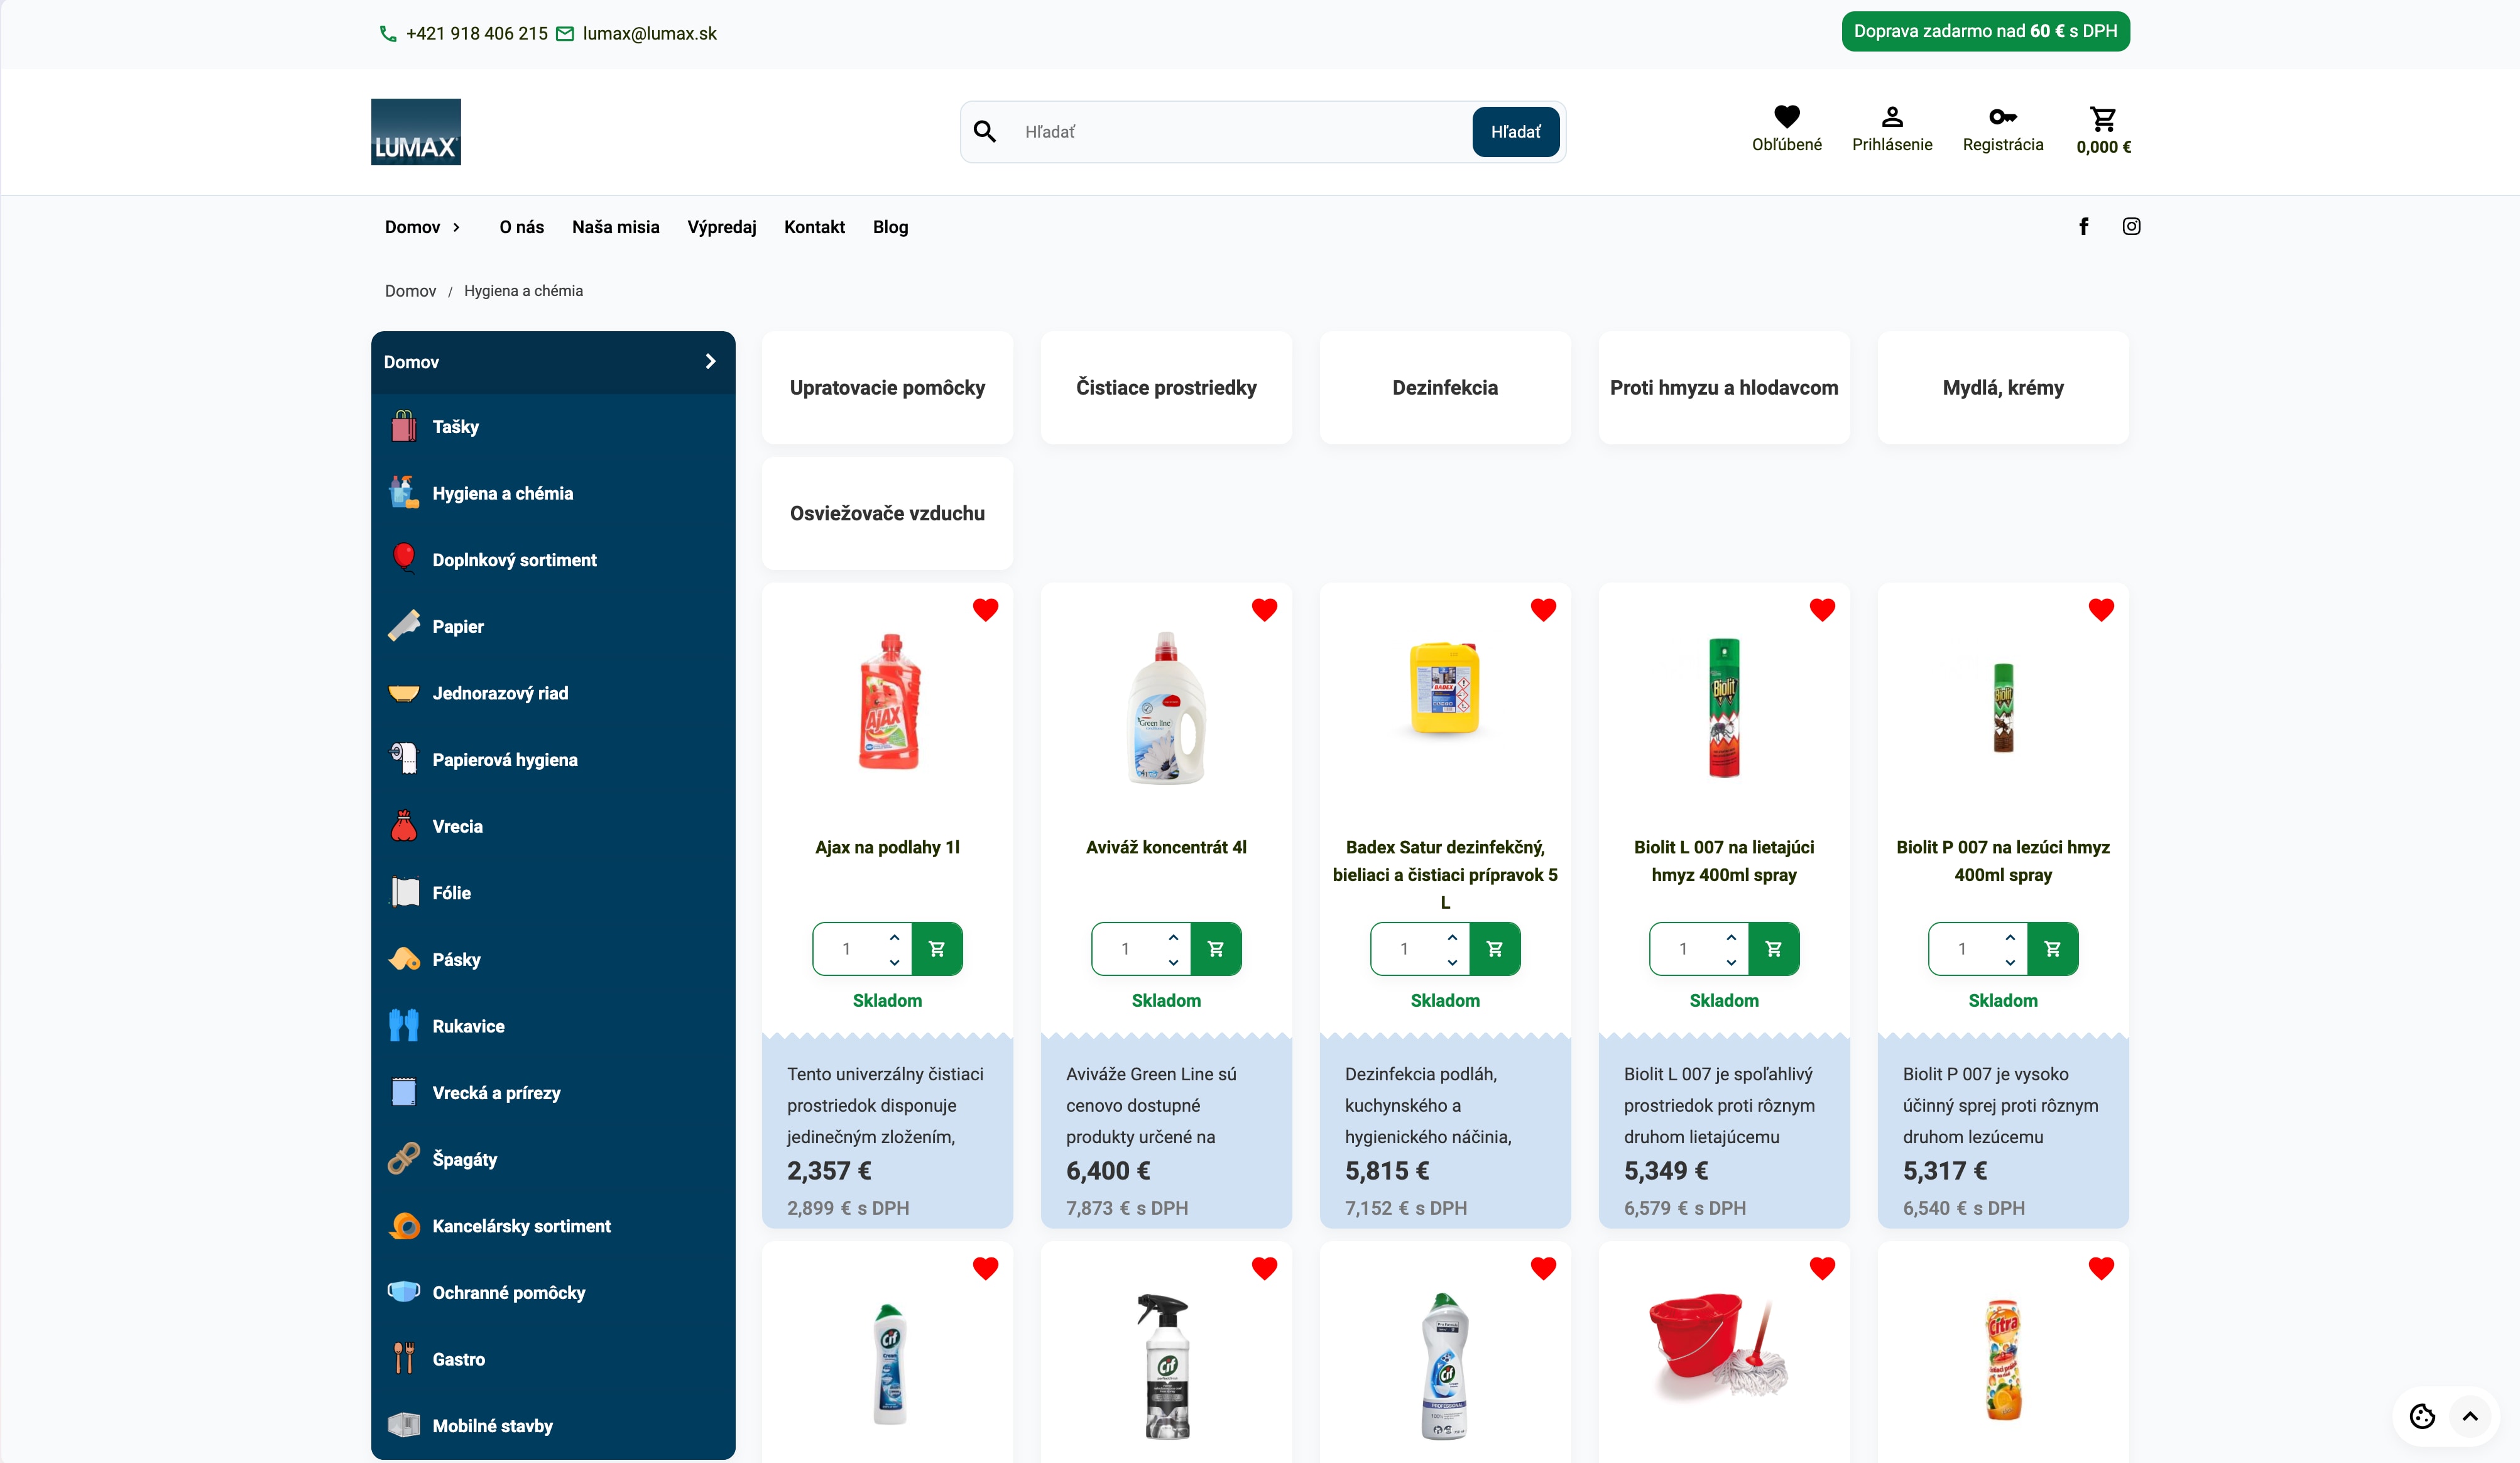Select the Osviežovače vzduchu subcategory
The height and width of the screenshot is (1463, 2520).
pyautogui.click(x=887, y=514)
